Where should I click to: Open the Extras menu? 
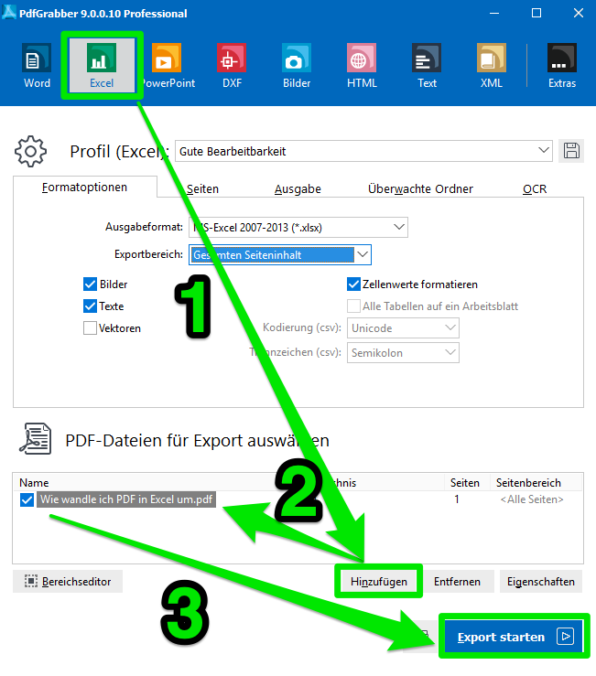tap(562, 66)
